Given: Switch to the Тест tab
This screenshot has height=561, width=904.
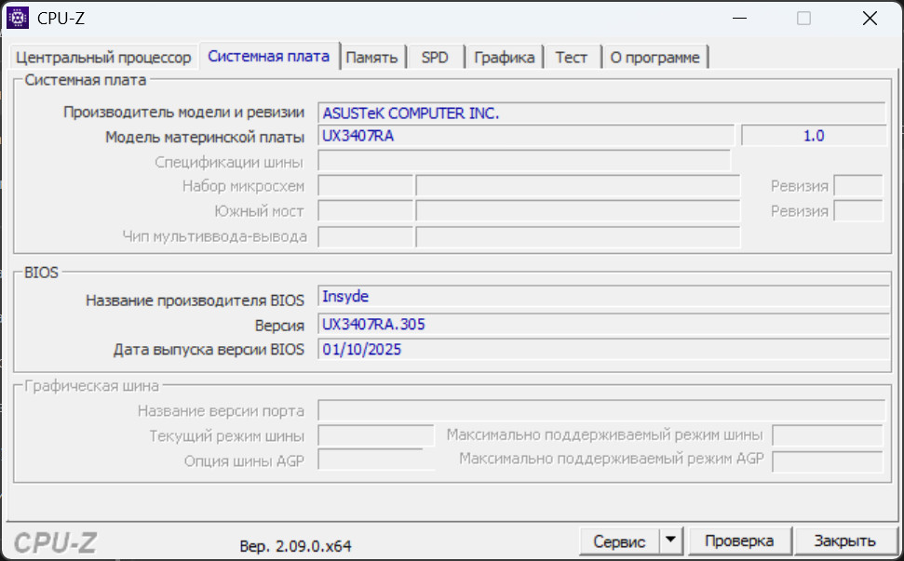Looking at the screenshot, I should coord(572,57).
